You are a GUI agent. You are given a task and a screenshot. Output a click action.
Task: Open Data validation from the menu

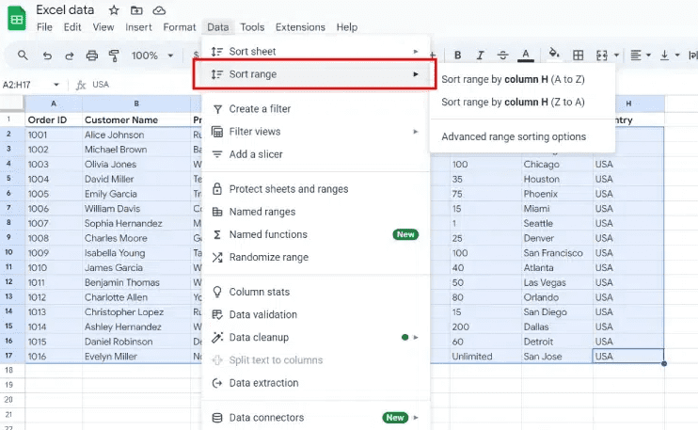262,314
